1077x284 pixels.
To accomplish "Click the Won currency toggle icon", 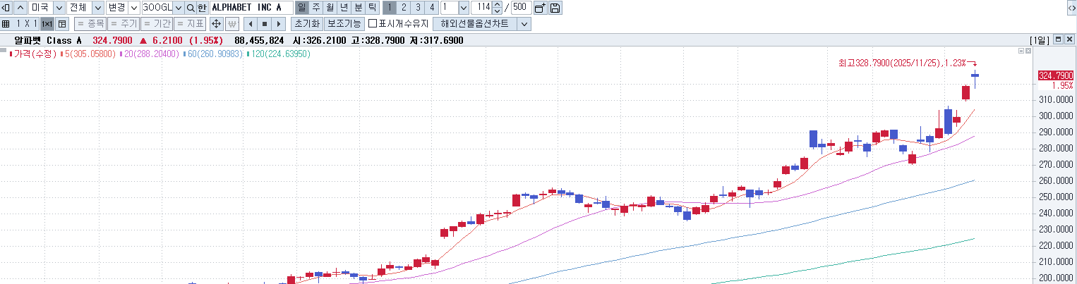I will pyautogui.click(x=232, y=24).
